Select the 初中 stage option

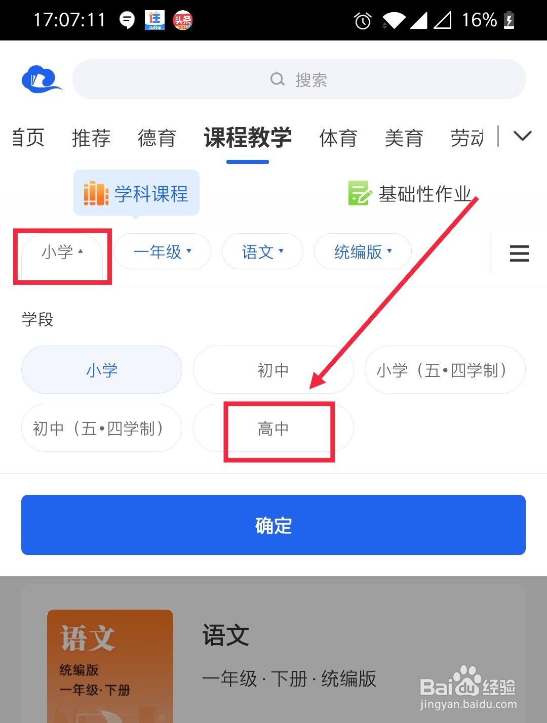click(x=273, y=370)
